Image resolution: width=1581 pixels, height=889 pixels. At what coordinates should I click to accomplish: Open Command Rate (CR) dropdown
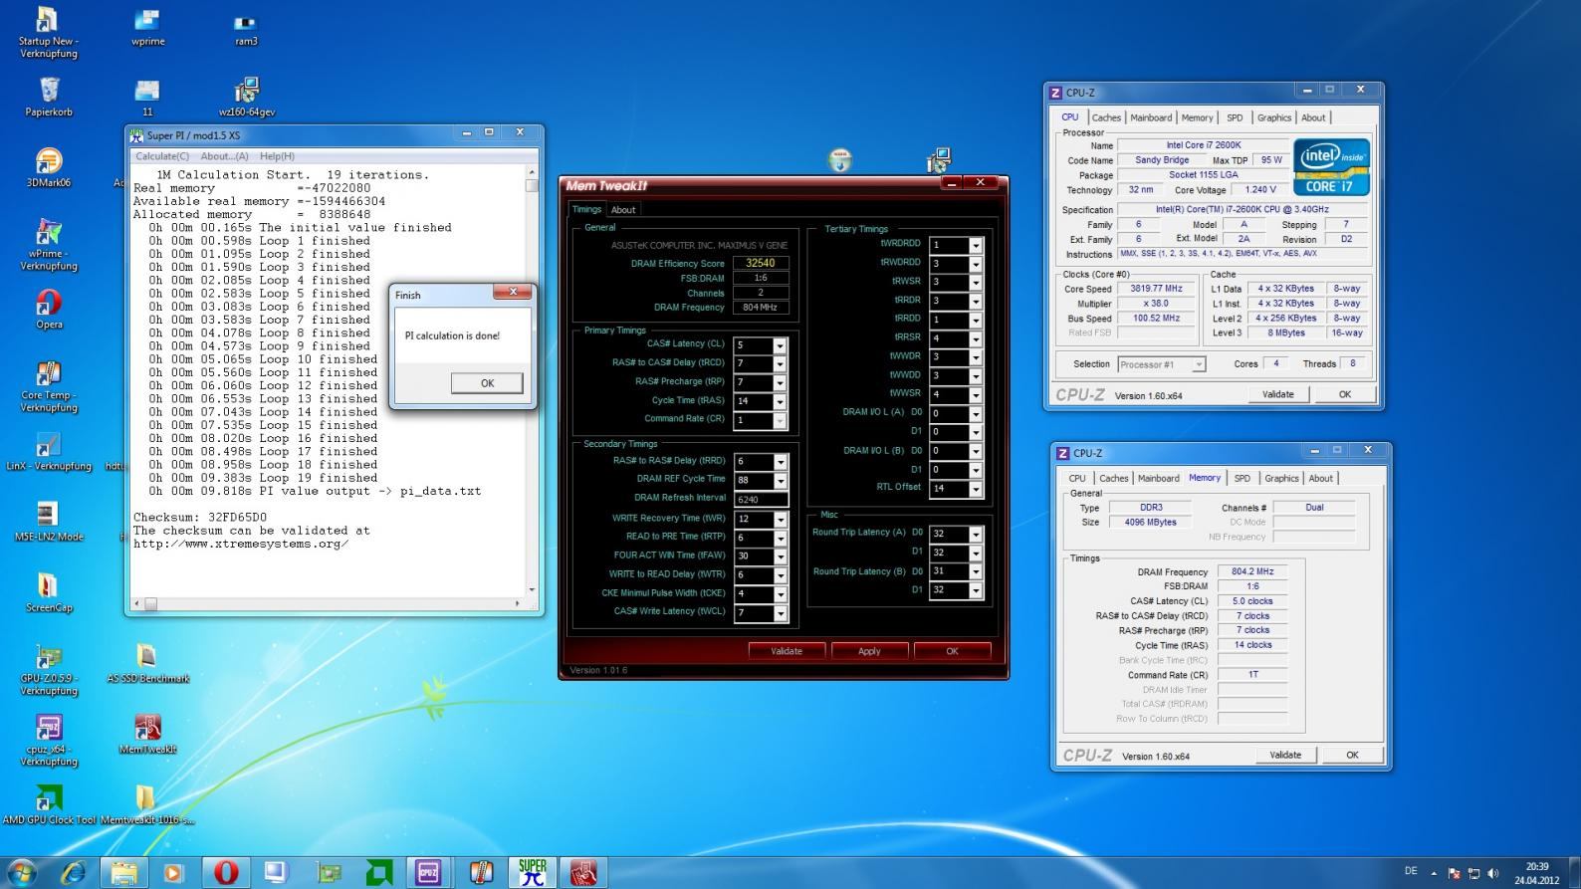(x=780, y=420)
